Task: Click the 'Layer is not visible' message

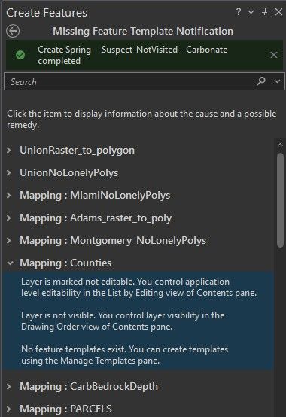Action: click(x=123, y=321)
